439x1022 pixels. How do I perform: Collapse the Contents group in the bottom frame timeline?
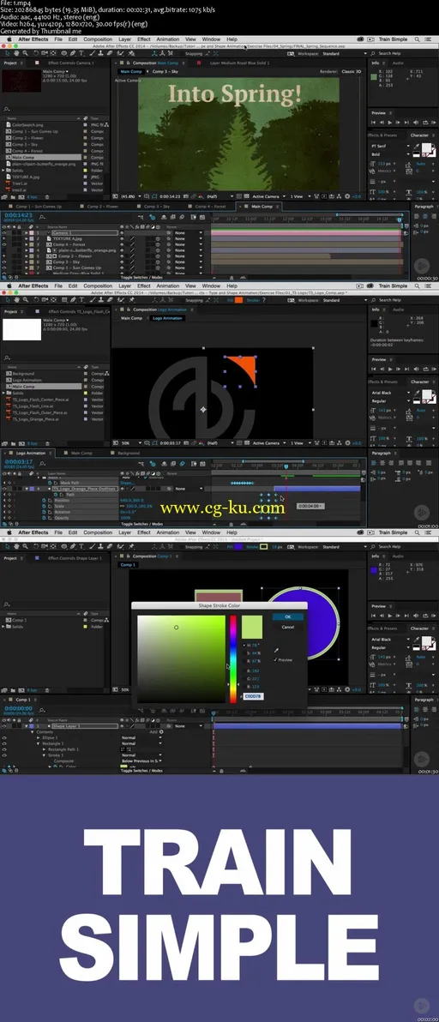(32, 731)
